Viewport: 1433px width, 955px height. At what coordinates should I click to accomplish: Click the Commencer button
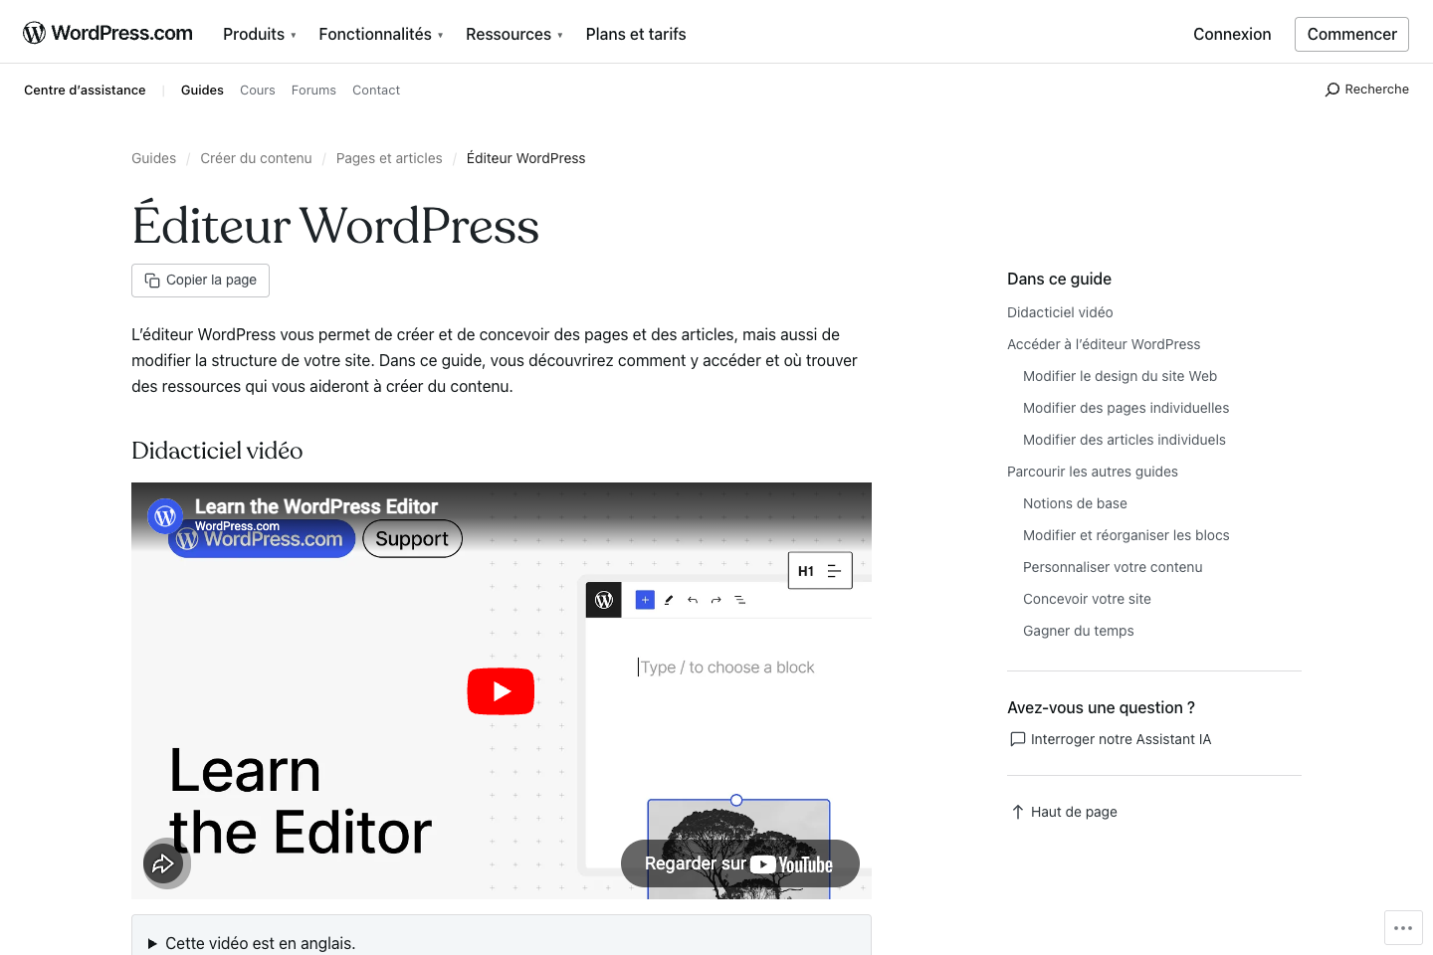[x=1351, y=34]
